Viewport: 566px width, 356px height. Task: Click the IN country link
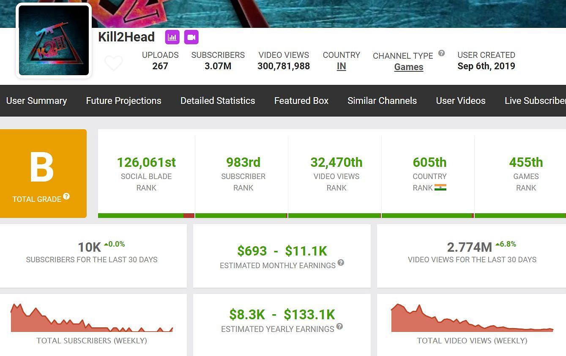[x=341, y=66]
